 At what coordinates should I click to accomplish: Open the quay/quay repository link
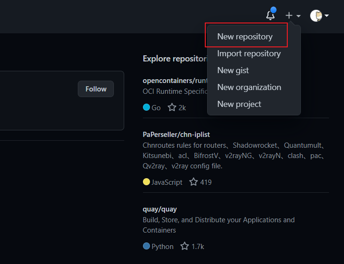point(160,209)
